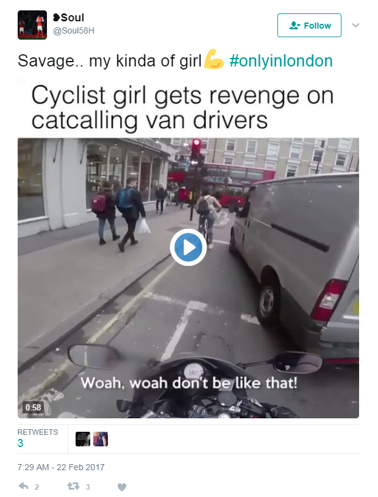View the RETWEETS count list

click(37, 438)
